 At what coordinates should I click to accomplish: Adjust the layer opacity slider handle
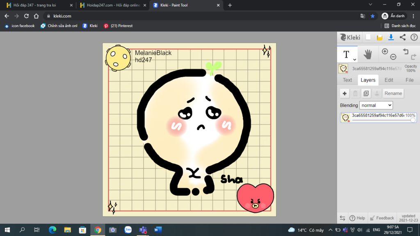pos(413,120)
